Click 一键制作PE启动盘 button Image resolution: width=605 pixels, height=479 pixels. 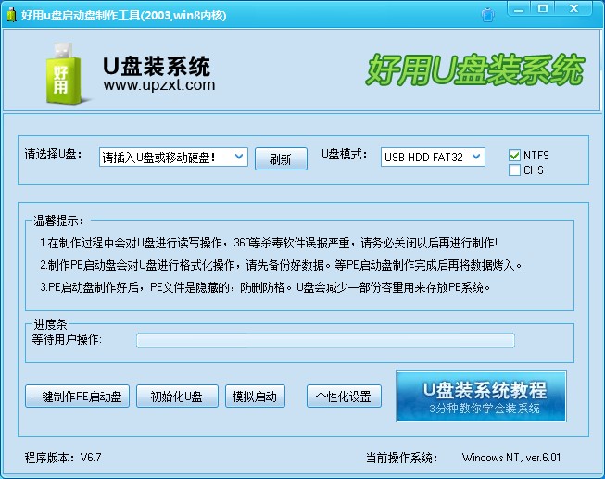(x=77, y=397)
